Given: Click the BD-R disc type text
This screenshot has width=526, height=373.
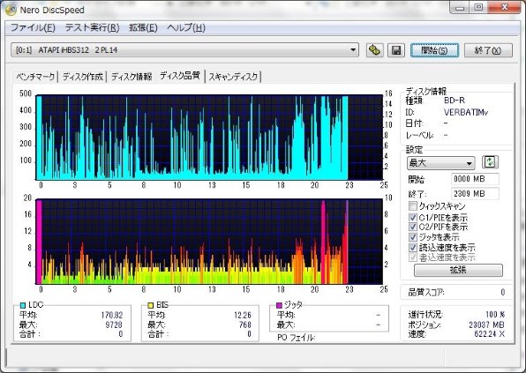Looking at the screenshot, I should [x=455, y=101].
